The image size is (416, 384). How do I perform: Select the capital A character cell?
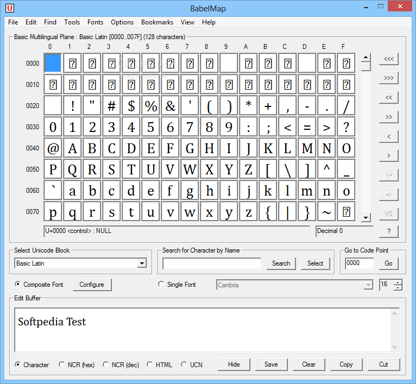72,148
